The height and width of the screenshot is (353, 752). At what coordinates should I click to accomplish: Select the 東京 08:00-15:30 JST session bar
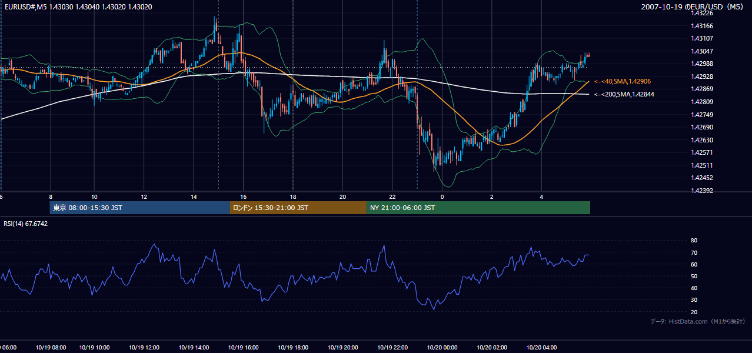(139, 208)
